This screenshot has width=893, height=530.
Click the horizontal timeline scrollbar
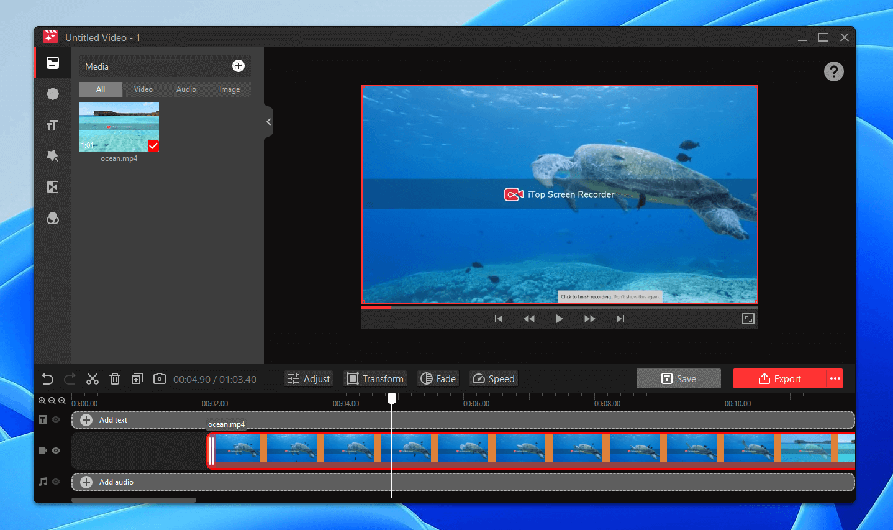(x=134, y=500)
